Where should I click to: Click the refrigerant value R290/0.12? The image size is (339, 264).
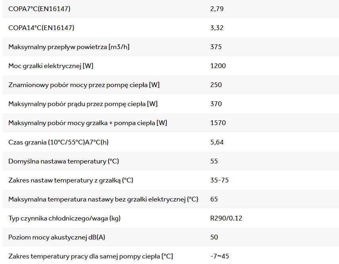[x=226, y=218]
